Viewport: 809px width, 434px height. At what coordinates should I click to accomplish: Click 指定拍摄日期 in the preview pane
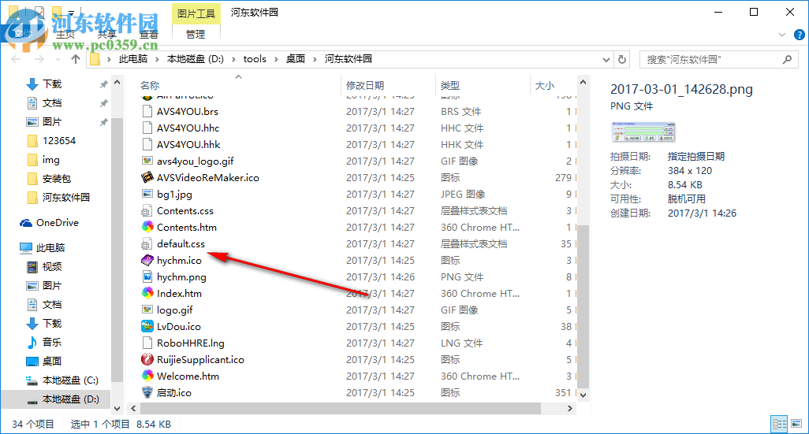coord(696,157)
